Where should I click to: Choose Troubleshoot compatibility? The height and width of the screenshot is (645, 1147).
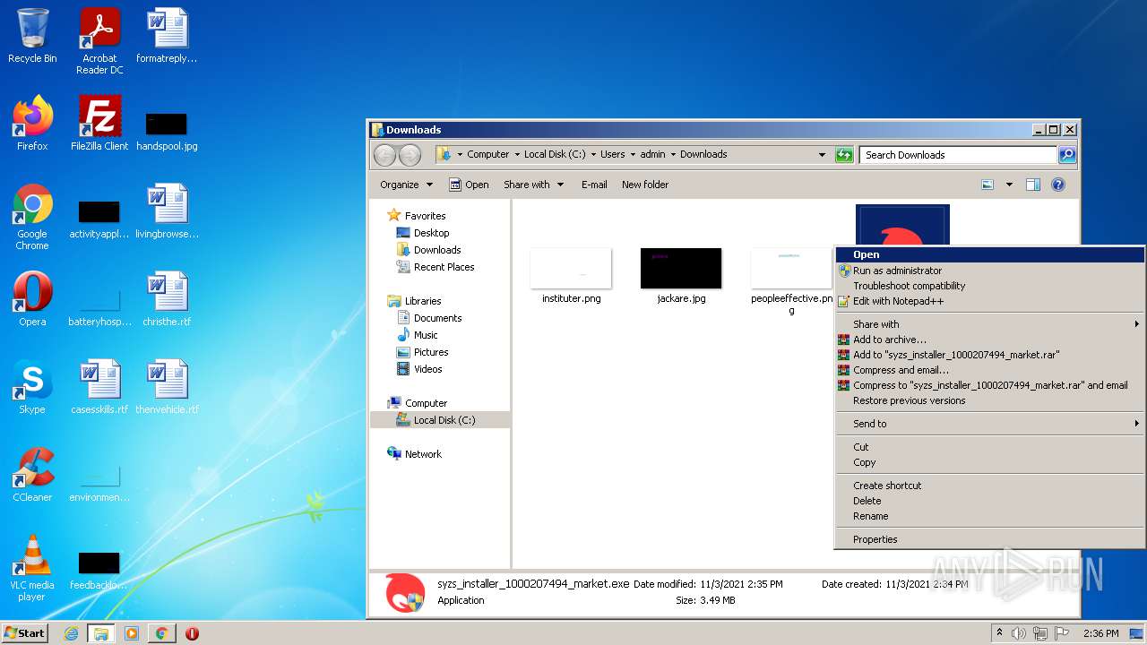click(990, 286)
